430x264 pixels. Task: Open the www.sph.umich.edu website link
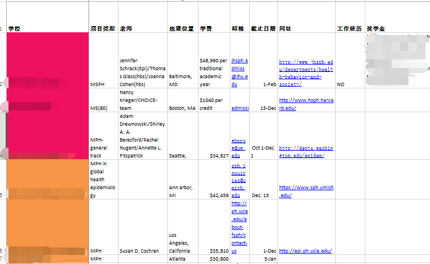306,191
